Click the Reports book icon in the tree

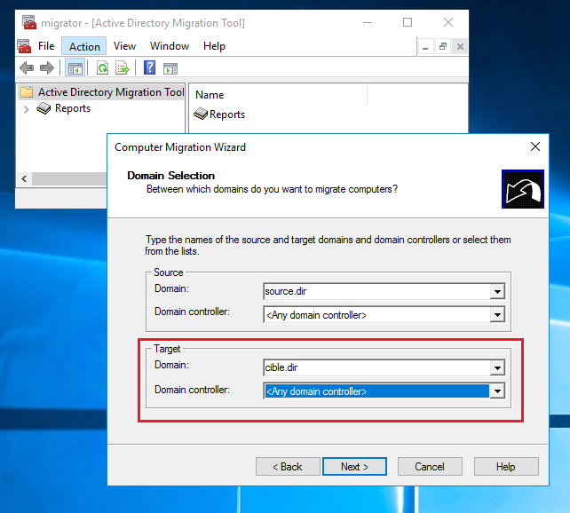44,108
